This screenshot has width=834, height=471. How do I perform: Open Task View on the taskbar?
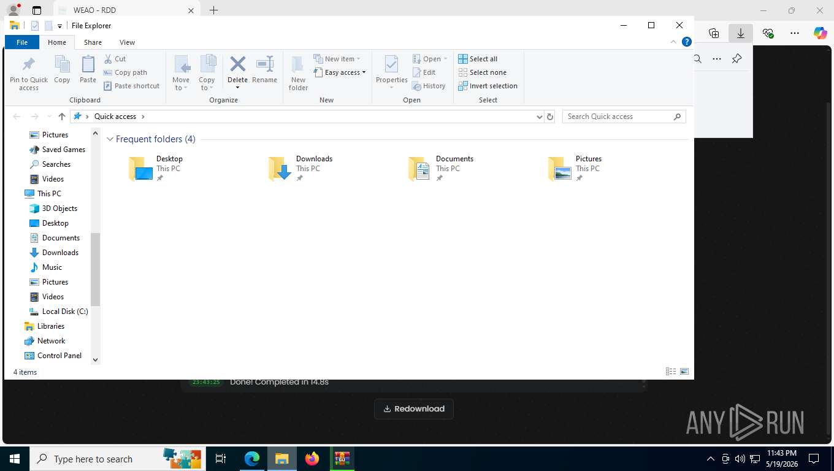pyautogui.click(x=221, y=459)
